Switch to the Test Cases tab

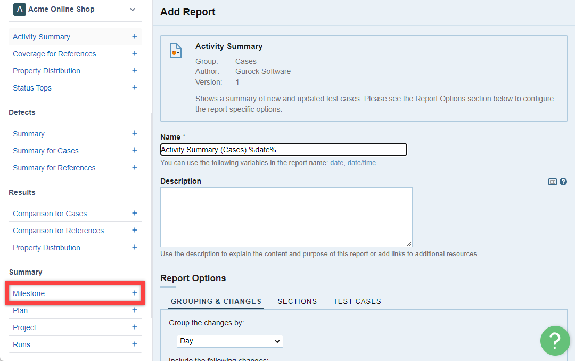point(357,301)
